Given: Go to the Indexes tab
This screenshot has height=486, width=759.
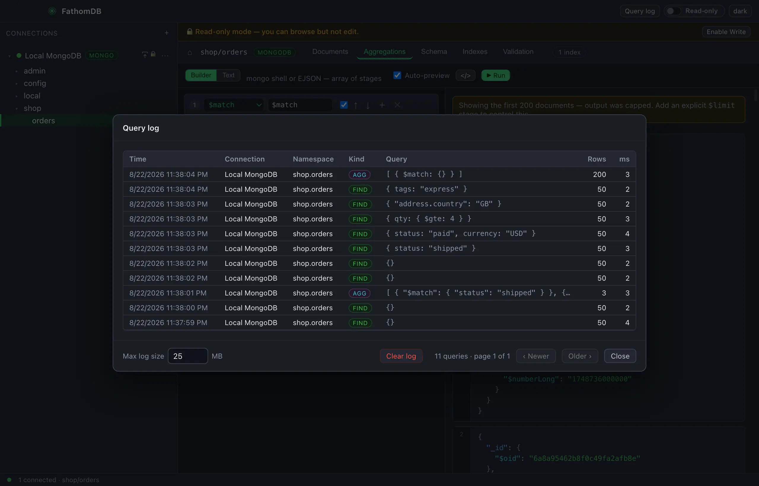Looking at the screenshot, I should point(475,52).
